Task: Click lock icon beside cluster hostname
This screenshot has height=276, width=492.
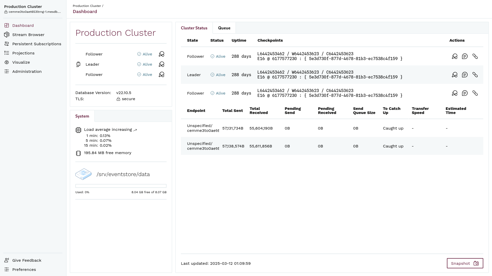Action: pyautogui.click(x=6, y=12)
